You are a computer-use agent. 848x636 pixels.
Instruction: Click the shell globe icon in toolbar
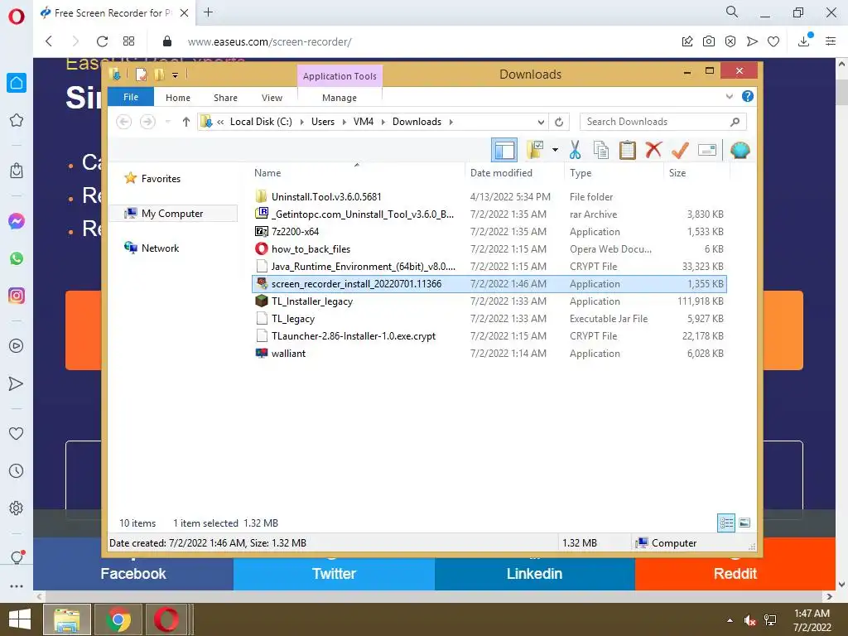[x=740, y=150]
